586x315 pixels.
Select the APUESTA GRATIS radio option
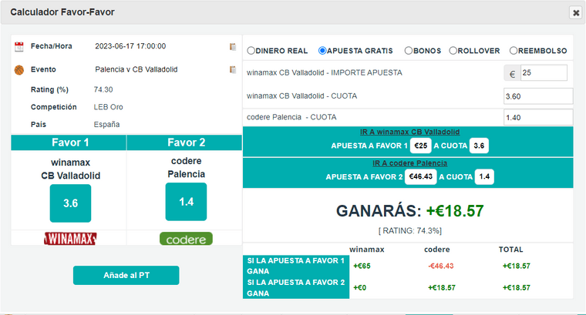322,51
